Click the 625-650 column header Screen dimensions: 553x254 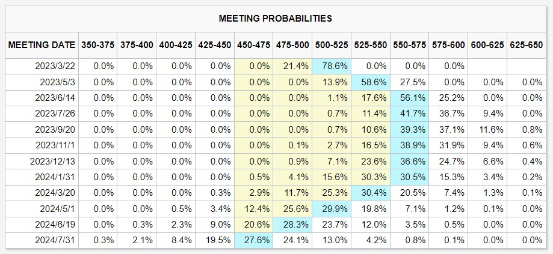527,45
